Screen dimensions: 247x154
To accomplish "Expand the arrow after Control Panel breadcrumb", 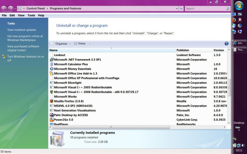I will coord(47,9).
